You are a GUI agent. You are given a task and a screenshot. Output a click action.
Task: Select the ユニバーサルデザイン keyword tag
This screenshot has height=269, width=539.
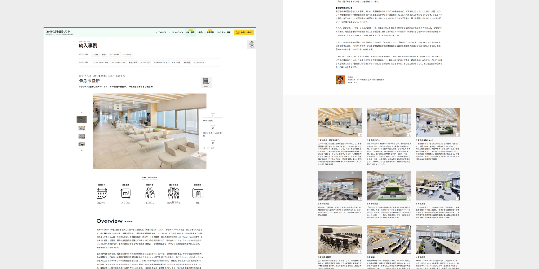click(x=161, y=62)
